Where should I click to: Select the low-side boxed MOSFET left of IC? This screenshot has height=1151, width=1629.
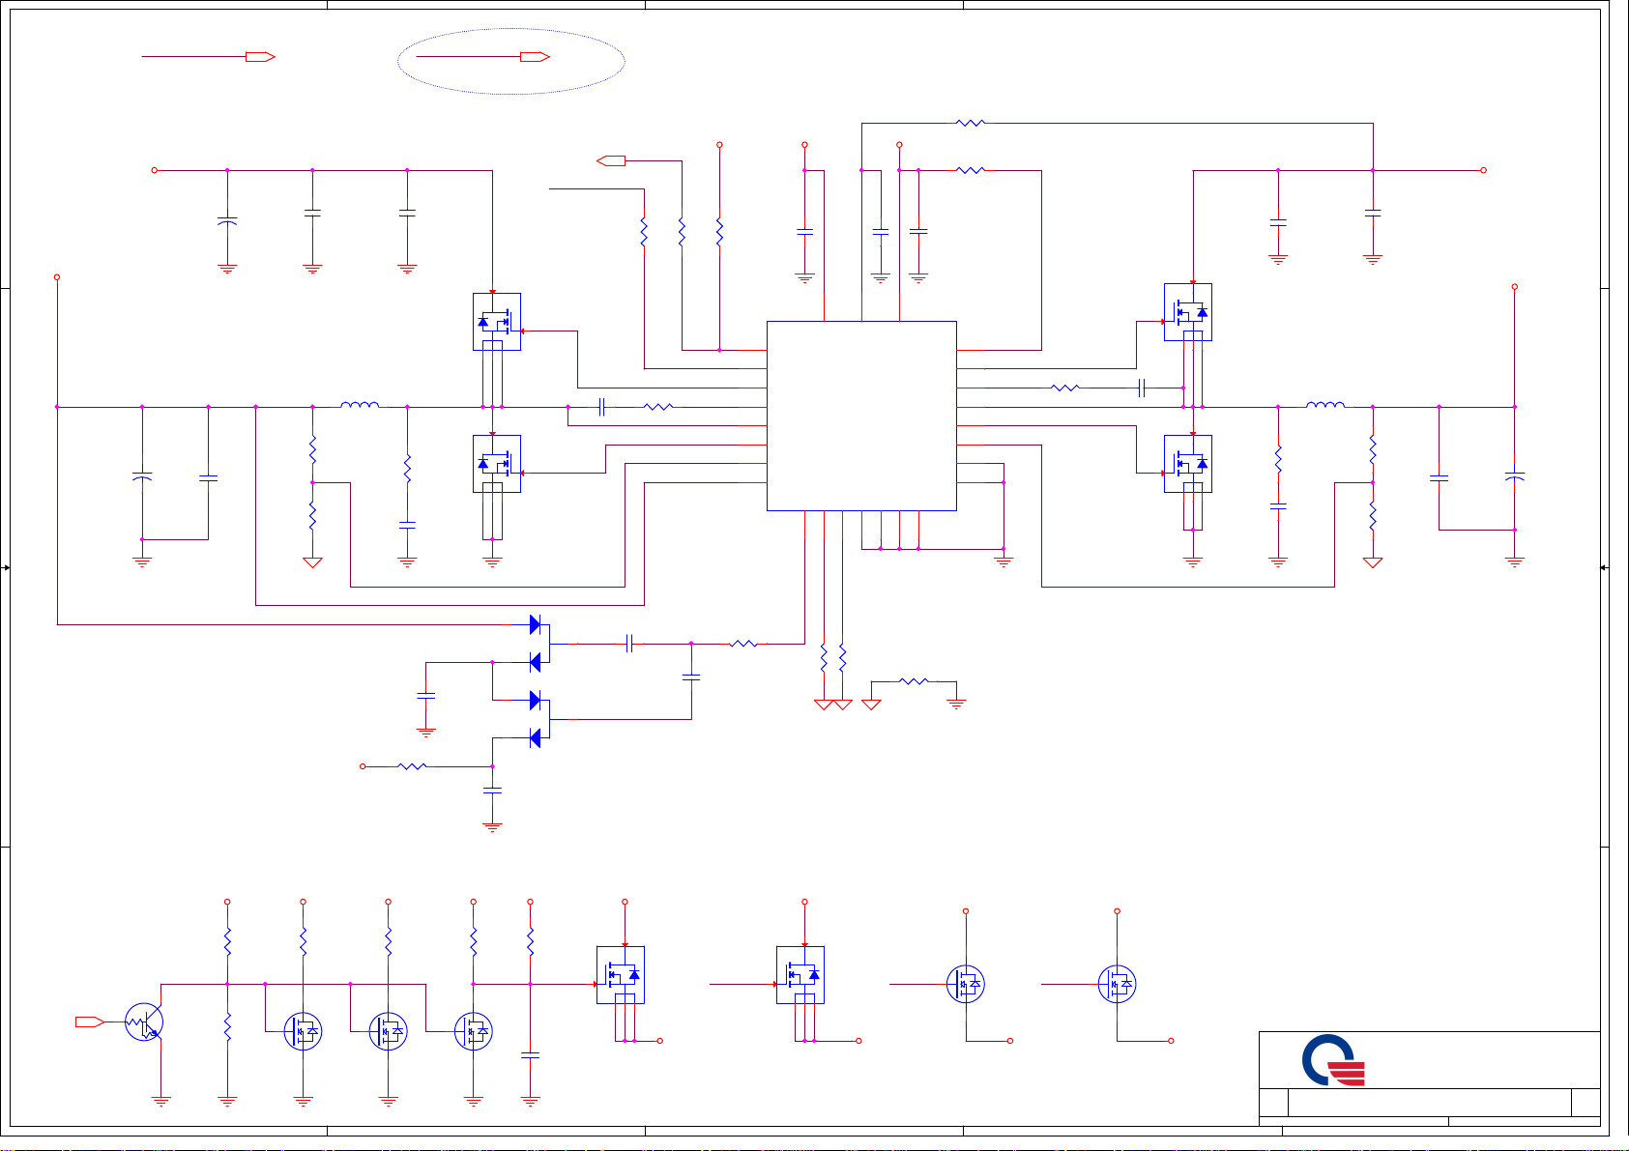click(497, 464)
